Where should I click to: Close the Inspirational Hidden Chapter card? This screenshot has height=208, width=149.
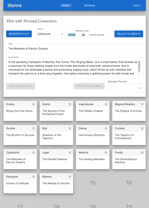[x=106, y=104]
